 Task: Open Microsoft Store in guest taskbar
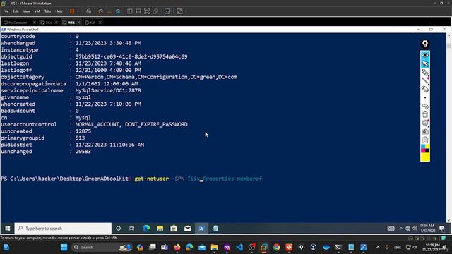(174, 229)
